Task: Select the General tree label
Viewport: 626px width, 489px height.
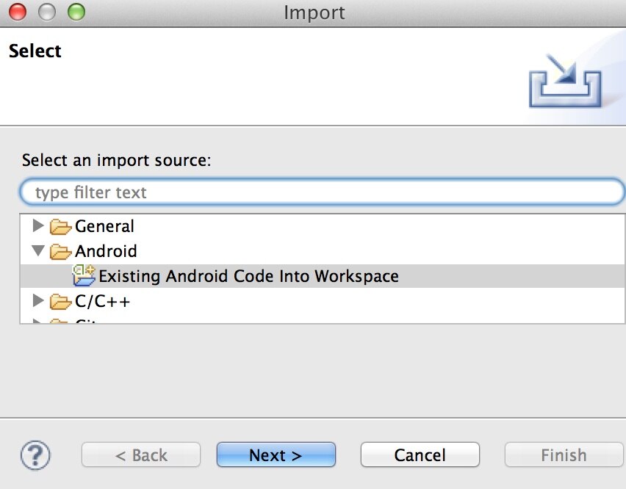Action: point(104,227)
